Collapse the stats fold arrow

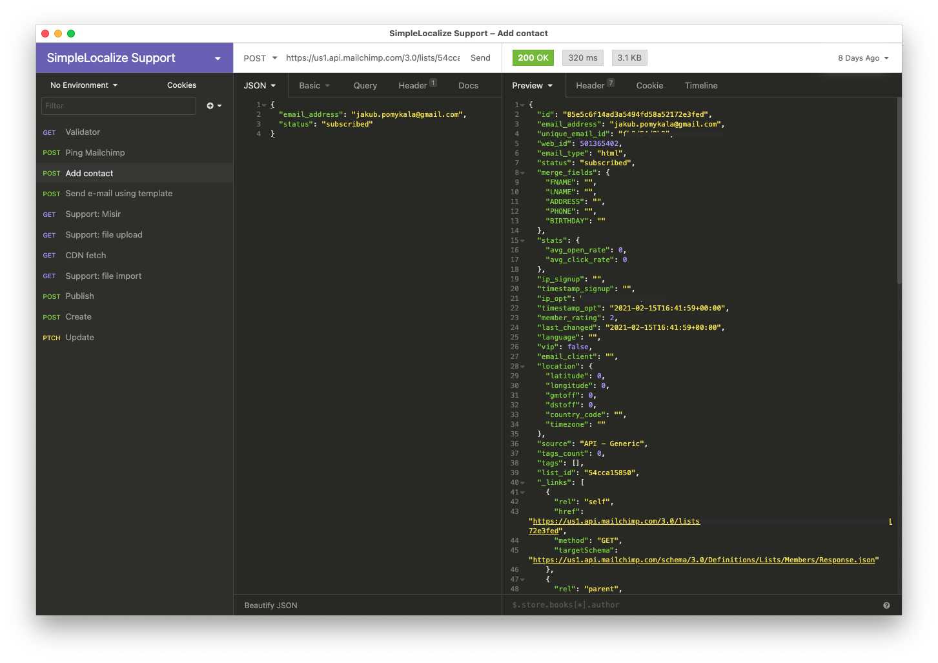(x=522, y=241)
